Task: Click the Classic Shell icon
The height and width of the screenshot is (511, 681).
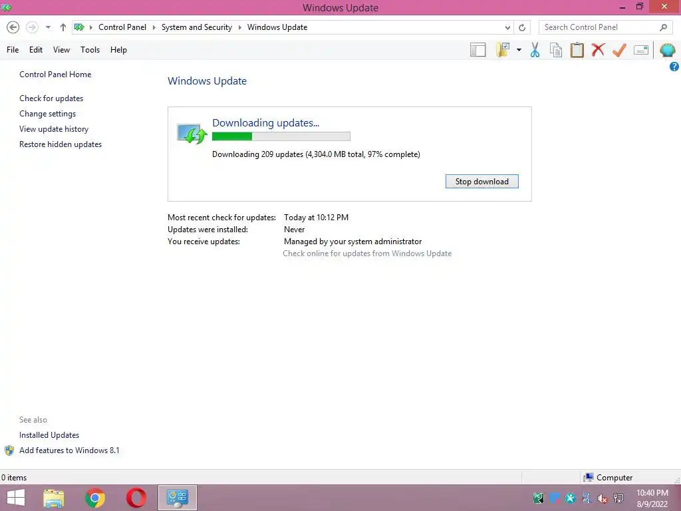Action: 667,50
